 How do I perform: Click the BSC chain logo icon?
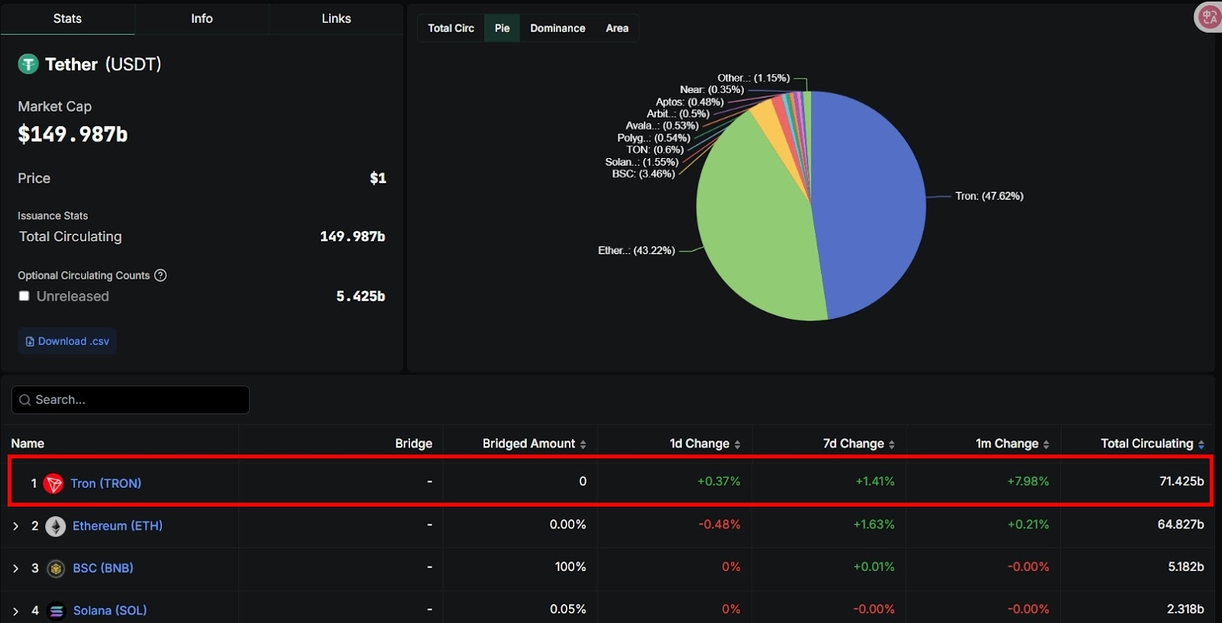(56, 569)
